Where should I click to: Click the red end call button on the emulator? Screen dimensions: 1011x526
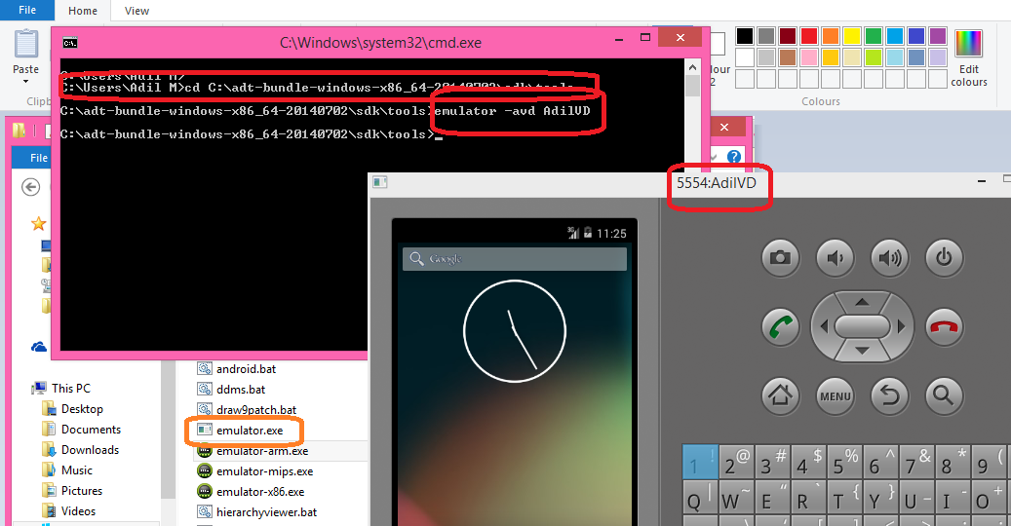[x=944, y=327]
